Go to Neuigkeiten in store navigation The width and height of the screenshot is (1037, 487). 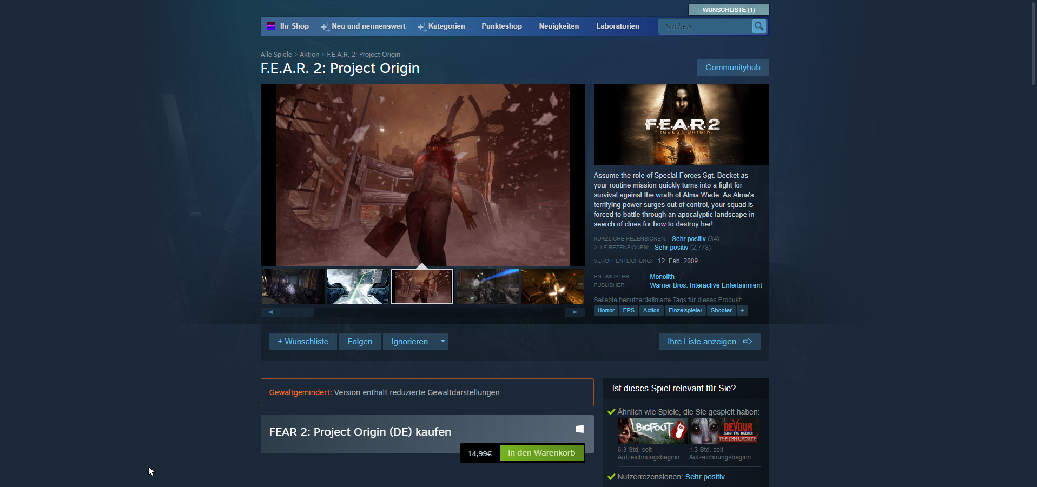point(559,26)
